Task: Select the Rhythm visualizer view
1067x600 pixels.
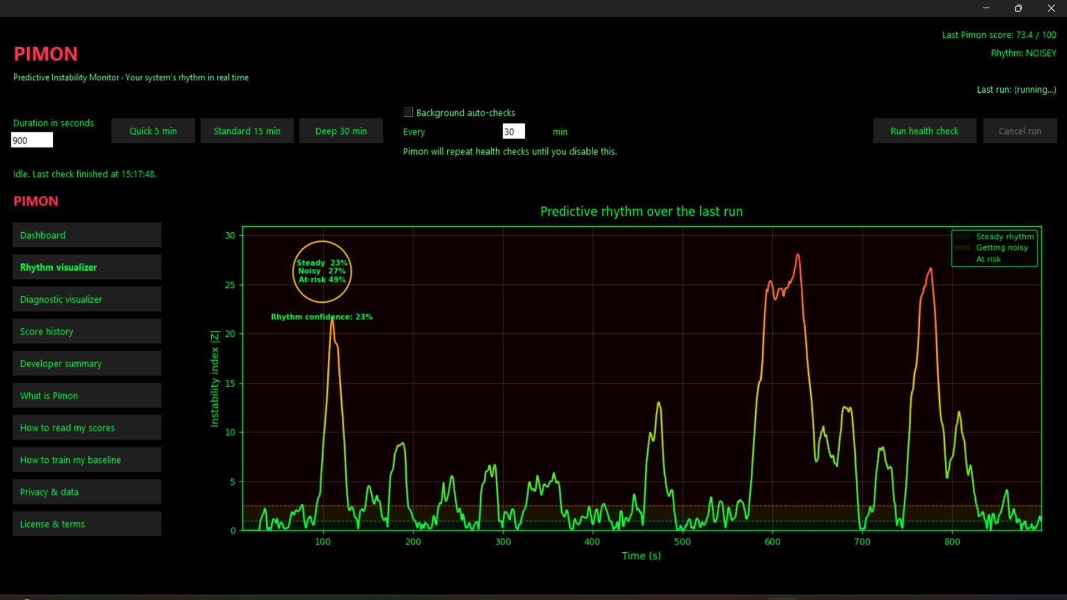Action: tap(86, 267)
